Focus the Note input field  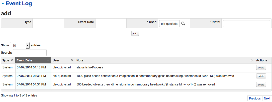246,24
